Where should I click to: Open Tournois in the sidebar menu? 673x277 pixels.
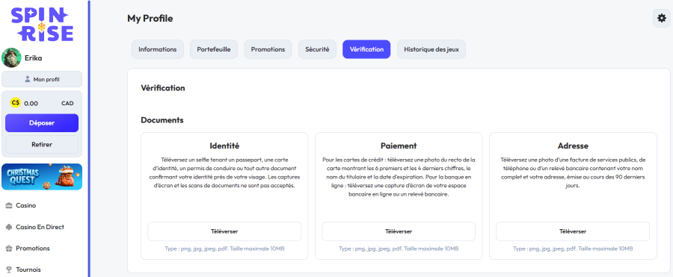click(28, 270)
